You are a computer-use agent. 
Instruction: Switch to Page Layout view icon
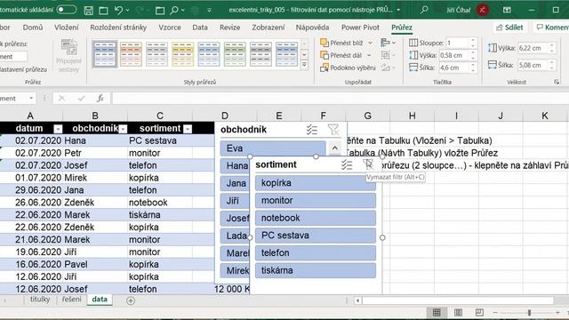tap(458, 312)
